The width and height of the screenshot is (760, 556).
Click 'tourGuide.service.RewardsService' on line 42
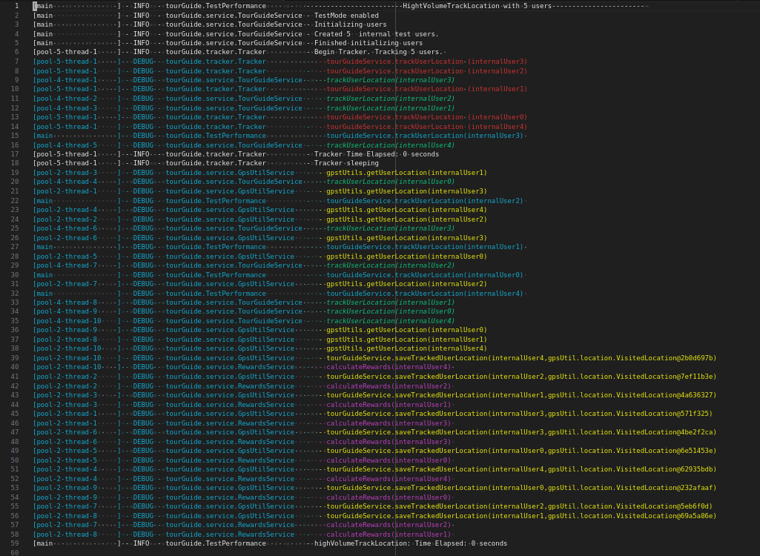[x=230, y=385]
